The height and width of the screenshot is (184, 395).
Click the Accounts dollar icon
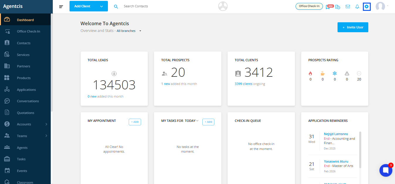tap(7, 124)
